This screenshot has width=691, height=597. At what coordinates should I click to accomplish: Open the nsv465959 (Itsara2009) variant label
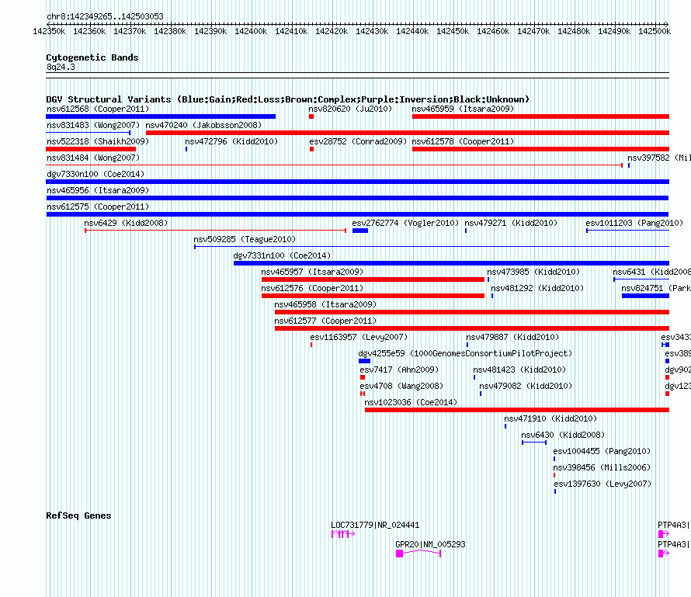[463, 109]
